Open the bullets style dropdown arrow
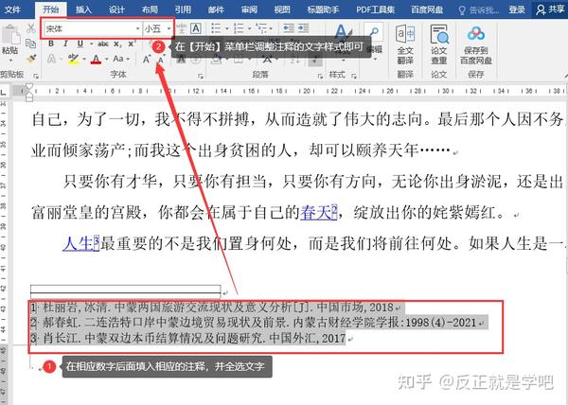Viewport: 568px width, 405px height. [x=227, y=28]
